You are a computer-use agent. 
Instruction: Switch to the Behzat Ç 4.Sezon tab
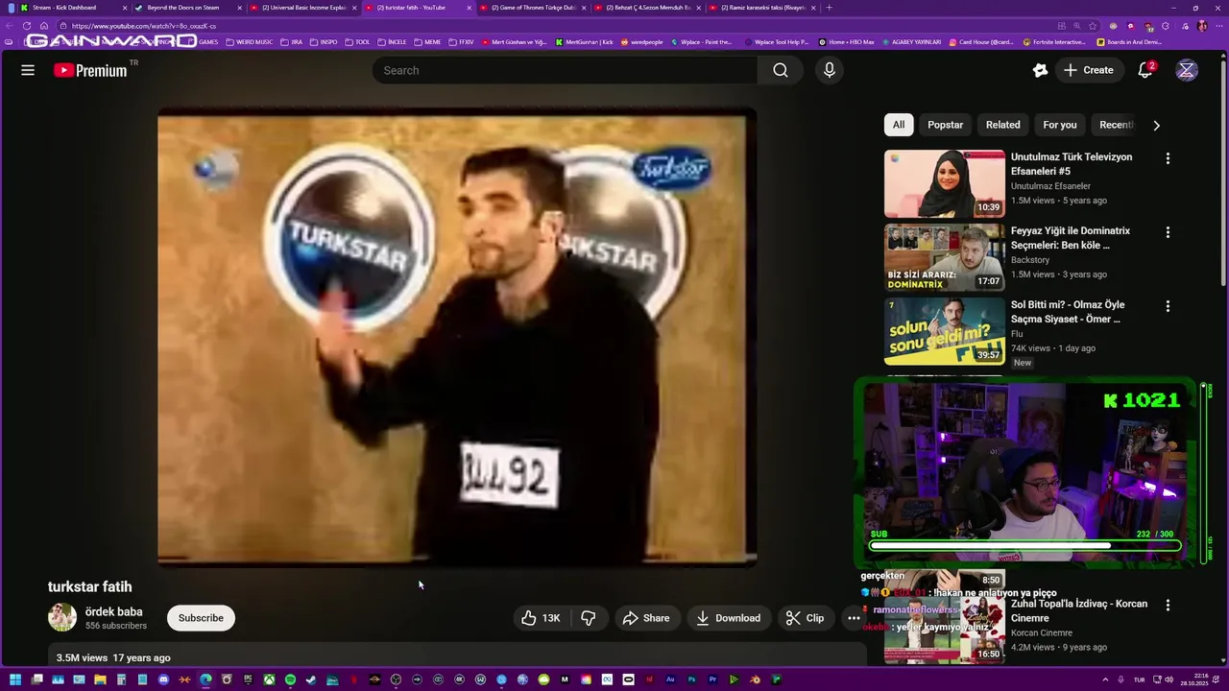648,8
